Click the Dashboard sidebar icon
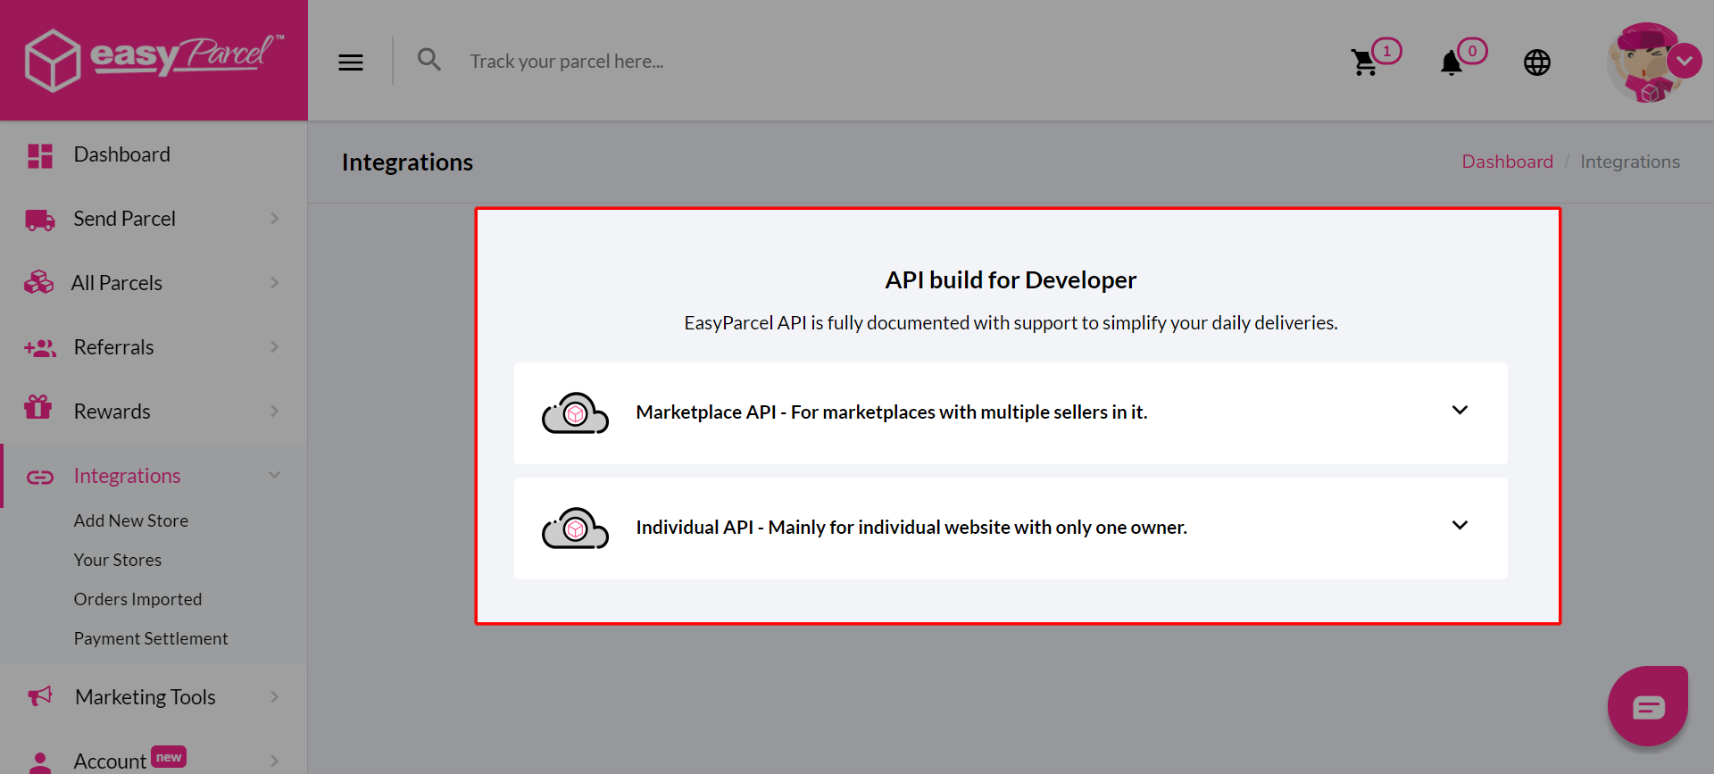The height and width of the screenshot is (774, 1714). [x=40, y=155]
